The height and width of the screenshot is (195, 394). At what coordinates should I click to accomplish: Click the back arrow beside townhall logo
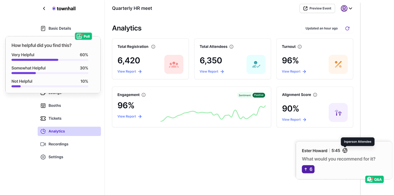44,9
